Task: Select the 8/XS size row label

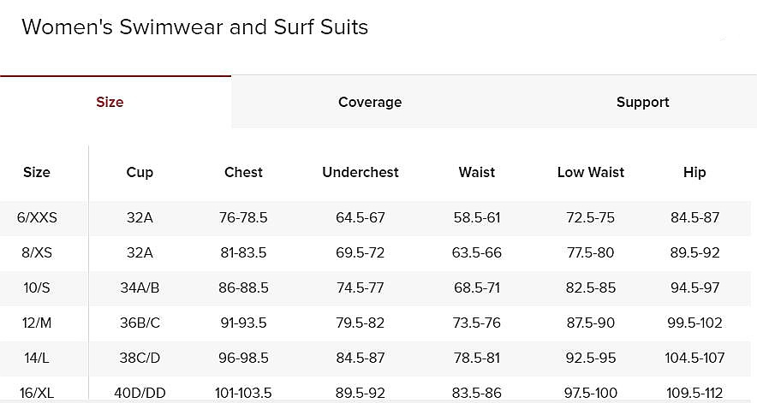Action: click(37, 252)
